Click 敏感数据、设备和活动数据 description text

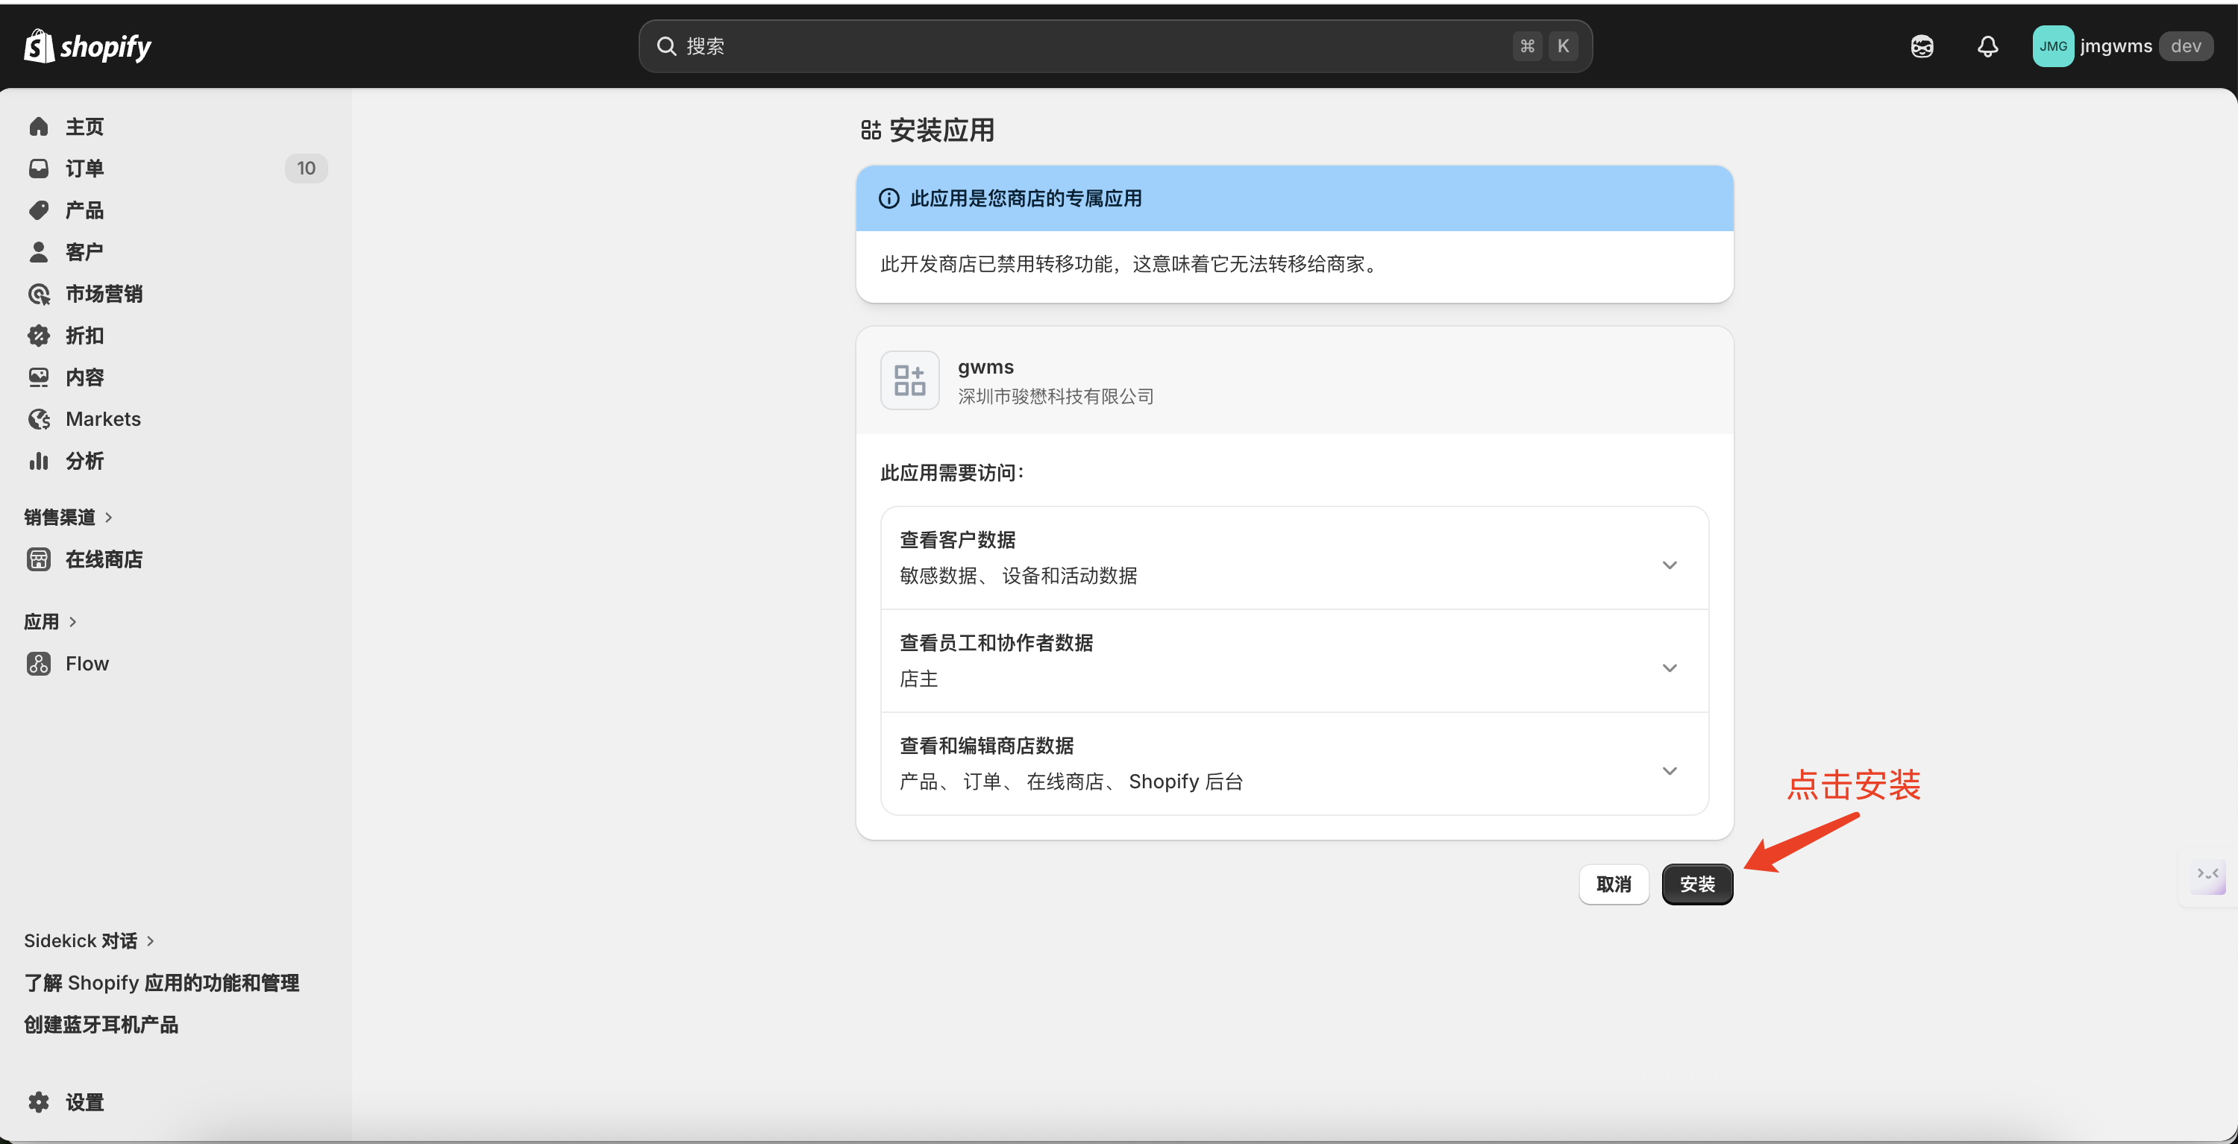[x=1018, y=576]
